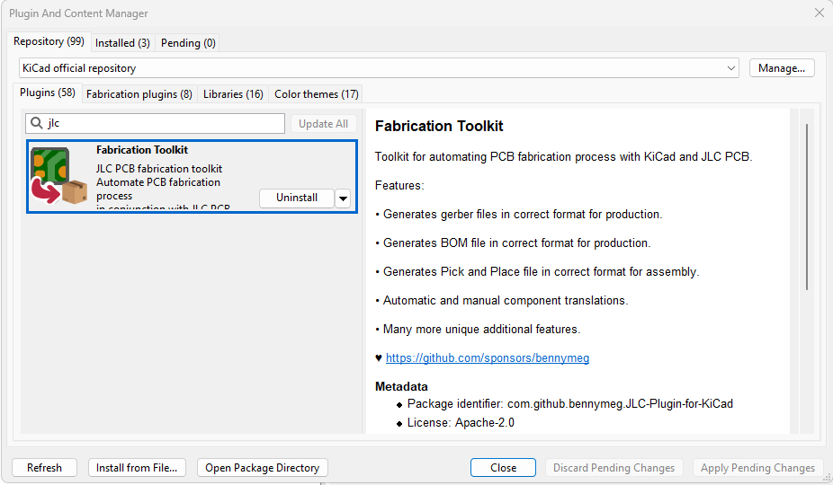The height and width of the screenshot is (485, 833).
Task: Close the Plugin And Content Manager window
Action: pos(818,13)
